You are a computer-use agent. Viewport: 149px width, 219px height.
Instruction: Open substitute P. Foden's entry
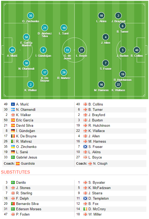23,214
